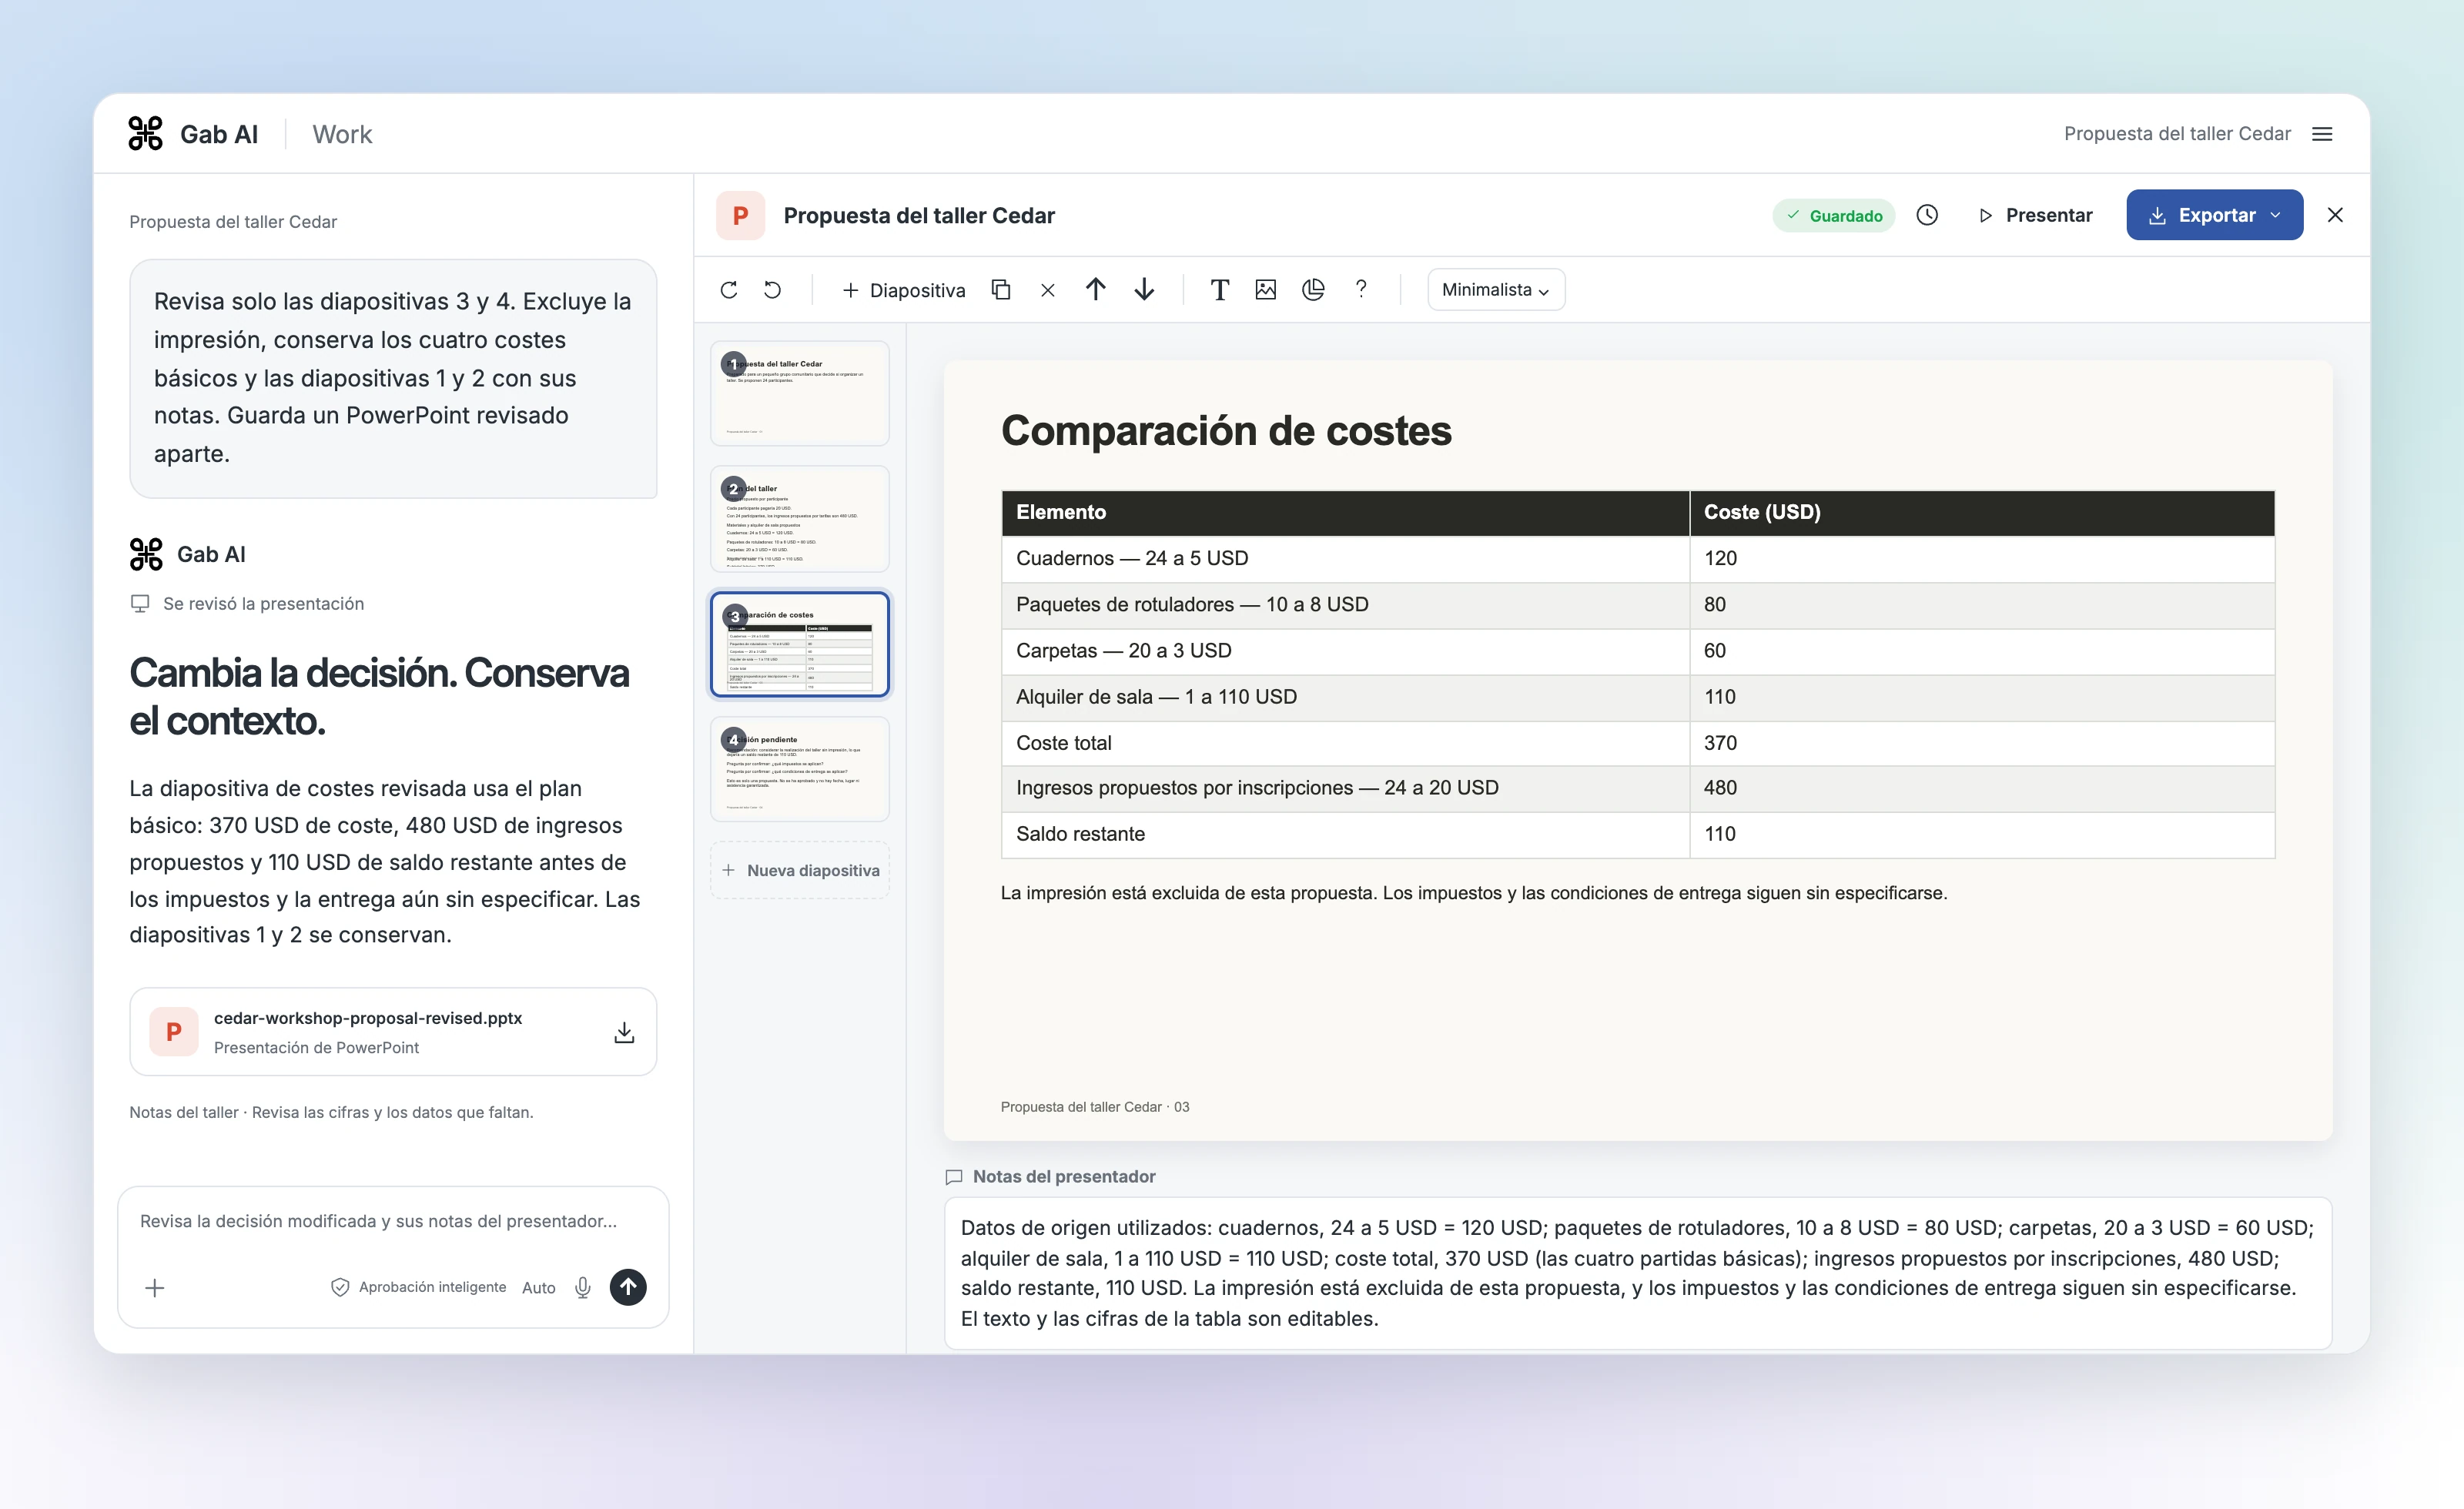Screen dimensions: 2464x1509
Task: Open the cedar-workshop-proposal-revised.pptx attachment card
Action: 393,1032
